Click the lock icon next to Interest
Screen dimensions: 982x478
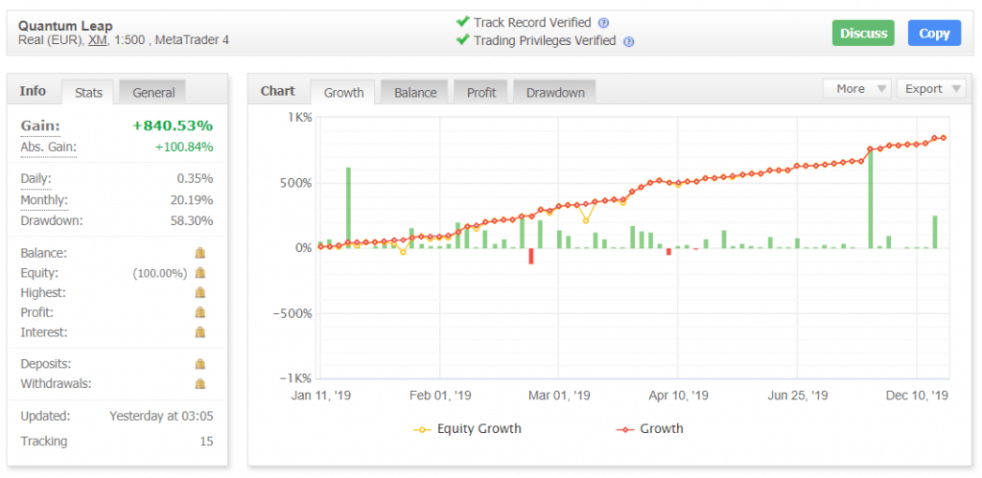(200, 332)
